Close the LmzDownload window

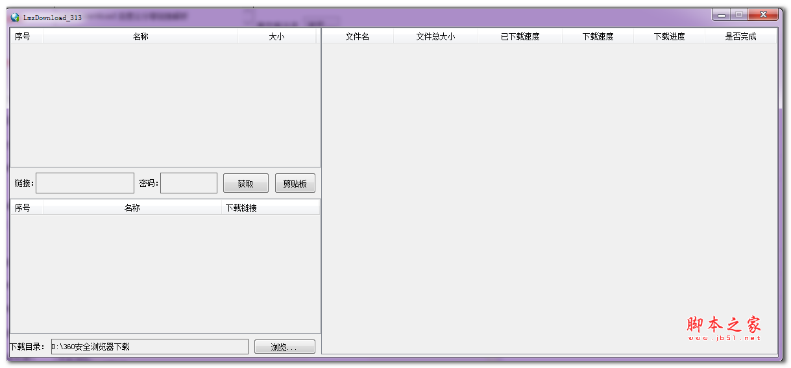coord(763,14)
